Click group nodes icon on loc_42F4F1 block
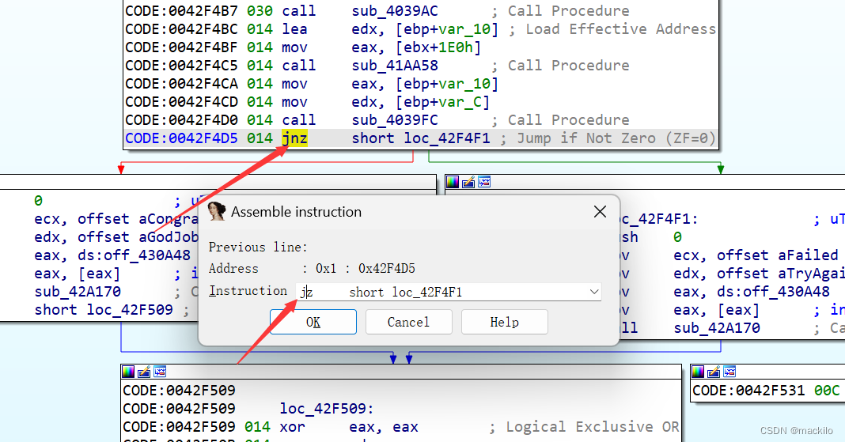Viewport: 845px width, 442px height. click(484, 182)
